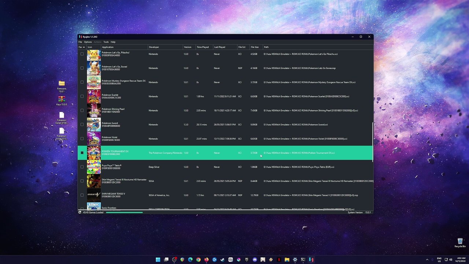This screenshot has width=469, height=264.
Task: Click the "9.89GB" file size of Pokémon Sword
Action: pos(254,125)
